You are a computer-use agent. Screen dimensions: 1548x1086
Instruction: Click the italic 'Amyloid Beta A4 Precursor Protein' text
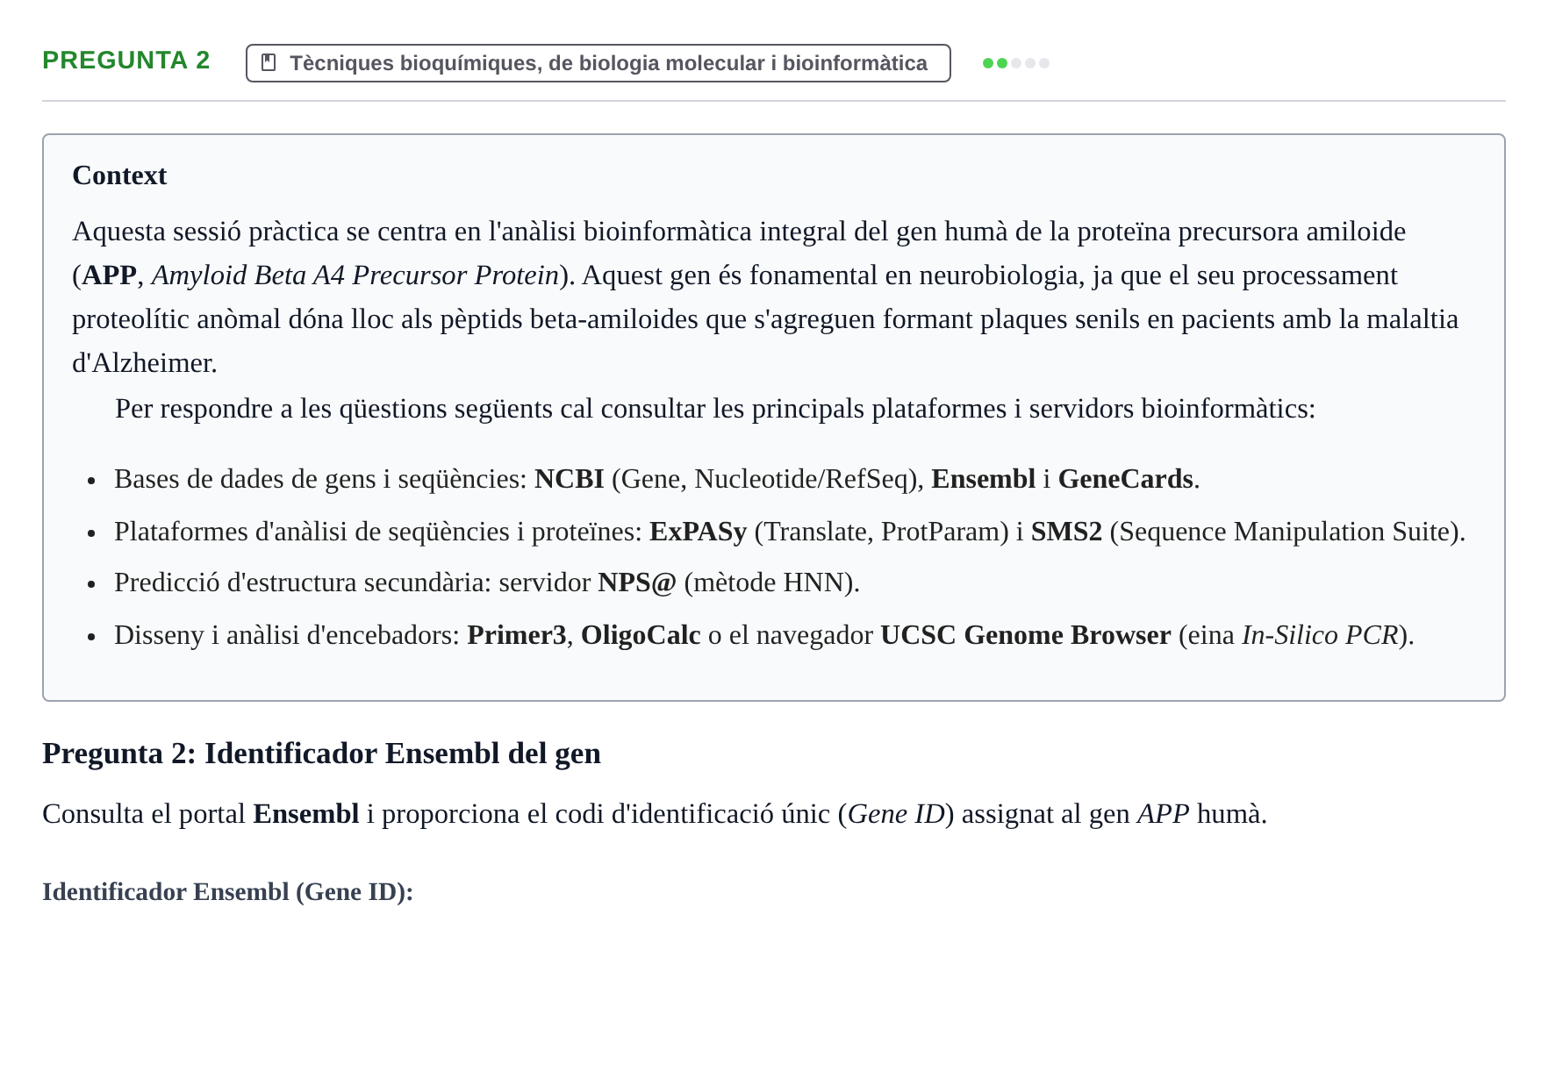click(355, 275)
